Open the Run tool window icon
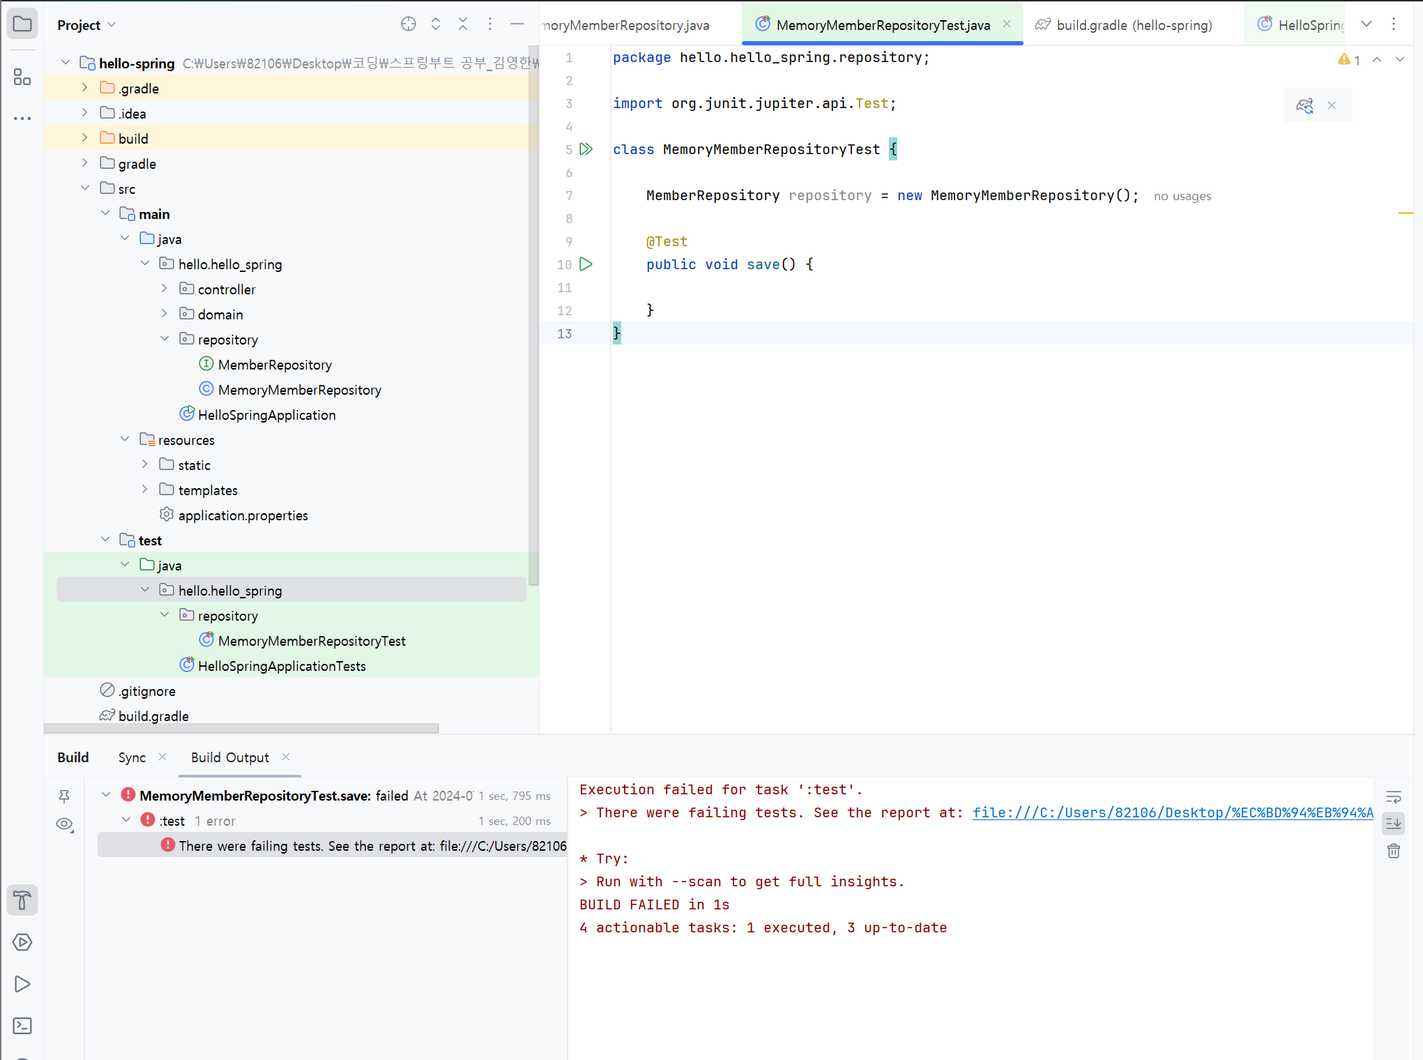 coord(22,984)
